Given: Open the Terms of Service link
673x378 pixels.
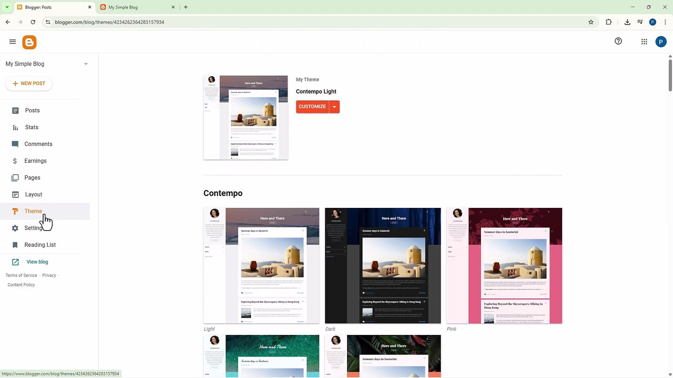Looking at the screenshot, I should click(x=21, y=275).
